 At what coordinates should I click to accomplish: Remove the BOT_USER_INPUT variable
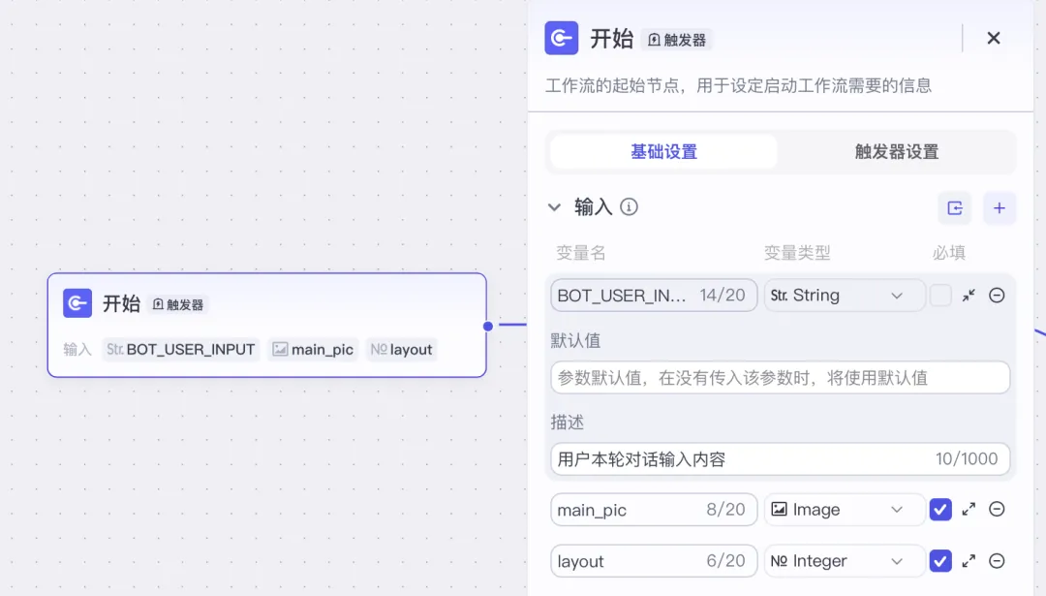tap(997, 295)
